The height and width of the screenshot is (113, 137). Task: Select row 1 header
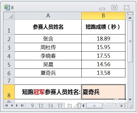9,27
